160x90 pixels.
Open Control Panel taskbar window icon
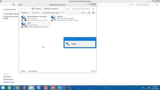(x=60, y=88)
